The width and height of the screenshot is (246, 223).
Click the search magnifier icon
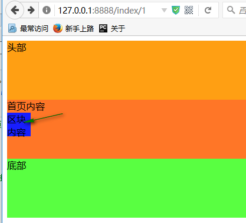tap(231, 10)
